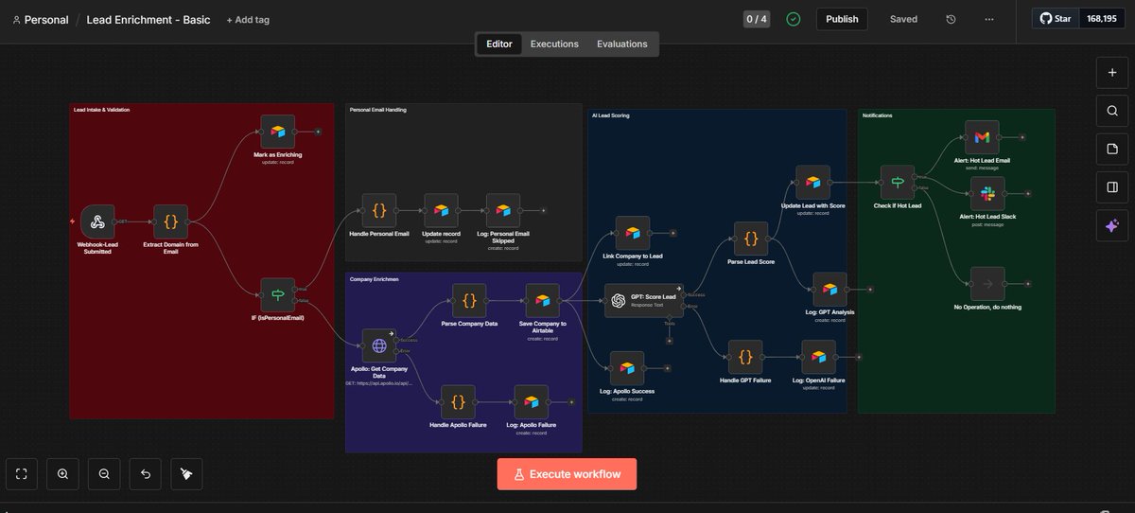Click the Saved status text

903,19
